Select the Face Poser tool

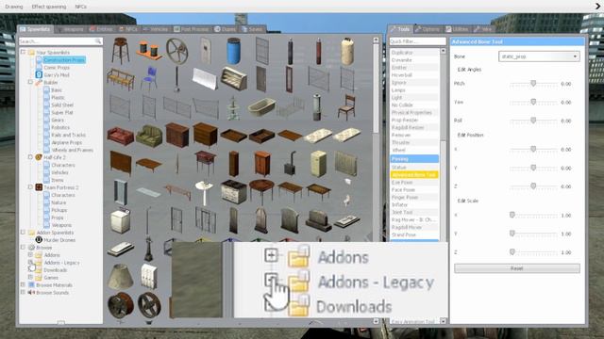pos(414,189)
